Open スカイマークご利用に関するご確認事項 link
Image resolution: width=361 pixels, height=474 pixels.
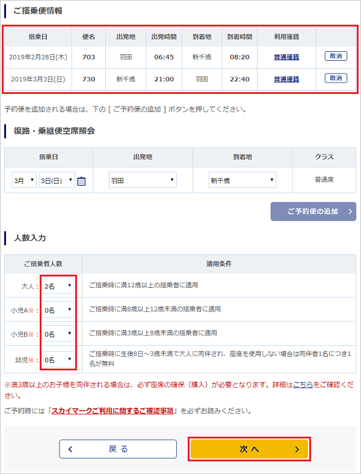pyautogui.click(x=113, y=411)
